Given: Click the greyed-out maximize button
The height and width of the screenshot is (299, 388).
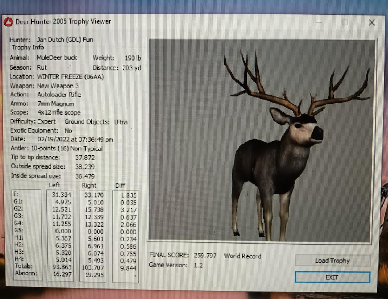Looking at the screenshot, I should tap(344, 22).
